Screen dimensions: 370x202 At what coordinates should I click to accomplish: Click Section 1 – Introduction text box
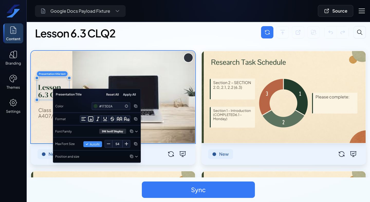coord(232,117)
